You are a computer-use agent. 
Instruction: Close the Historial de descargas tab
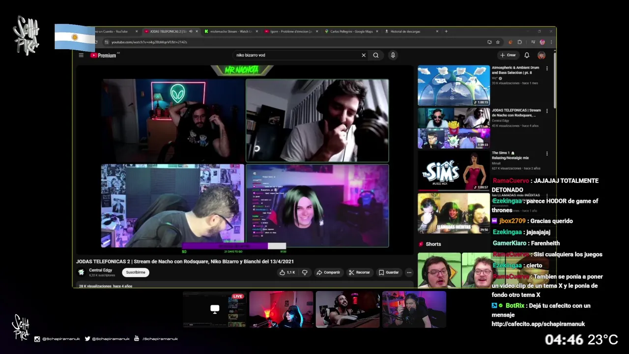point(437,31)
